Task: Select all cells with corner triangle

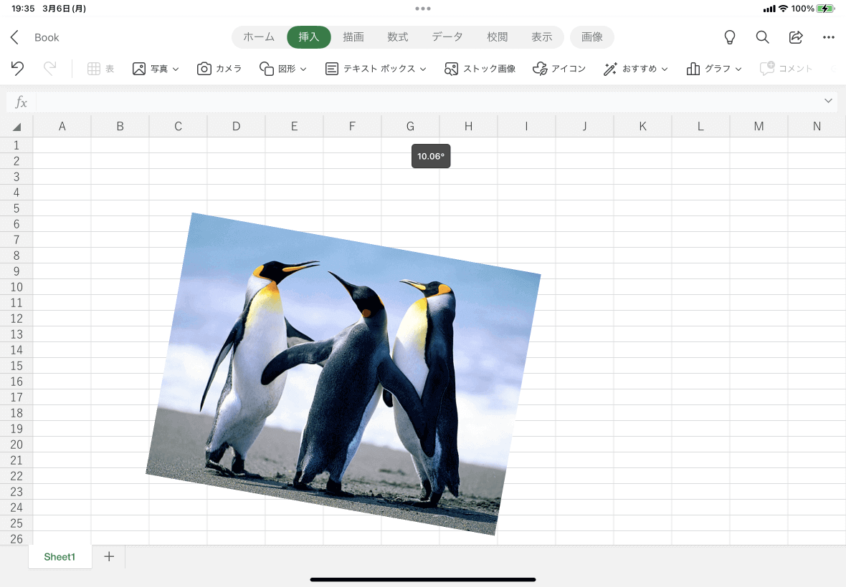Action: click(16, 127)
